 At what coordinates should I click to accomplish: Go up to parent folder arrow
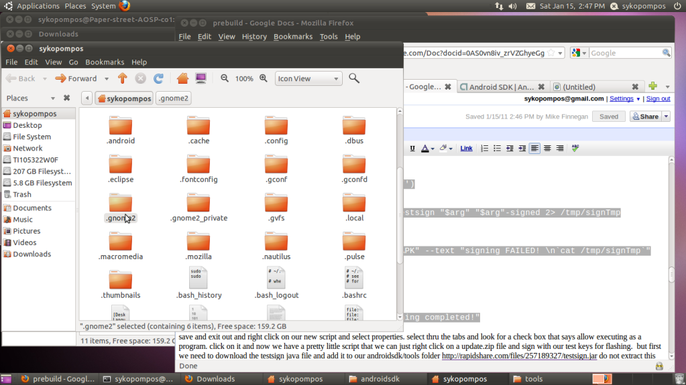coord(123,78)
